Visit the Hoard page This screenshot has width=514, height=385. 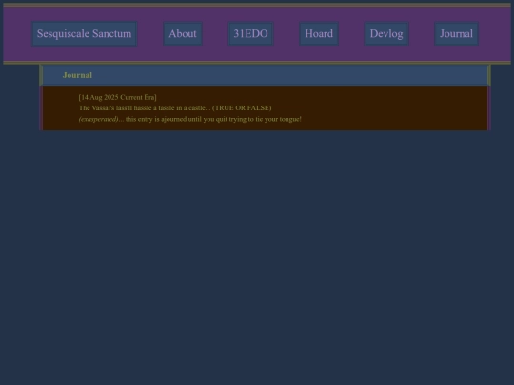click(319, 33)
